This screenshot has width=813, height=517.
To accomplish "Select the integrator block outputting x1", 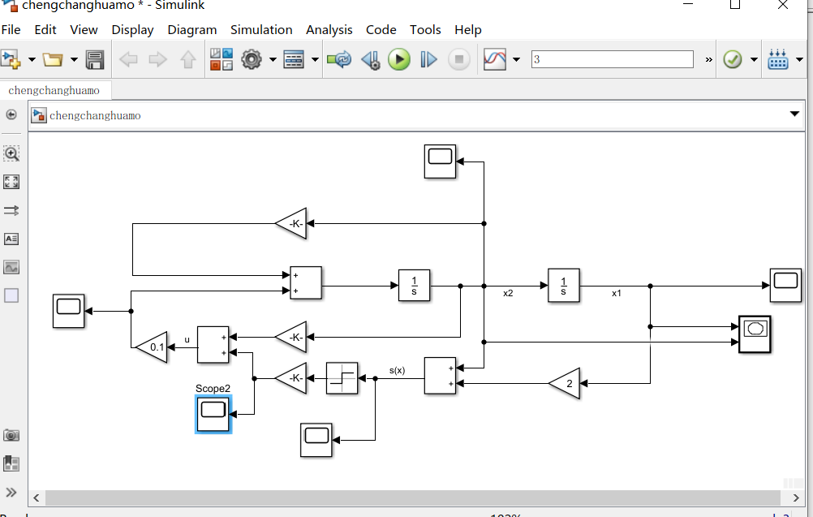I will 564,285.
